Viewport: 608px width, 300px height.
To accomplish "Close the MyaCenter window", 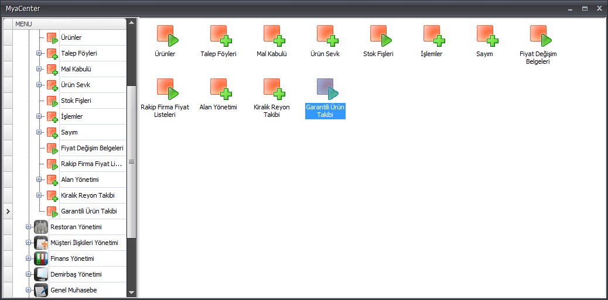I will pyautogui.click(x=599, y=9).
